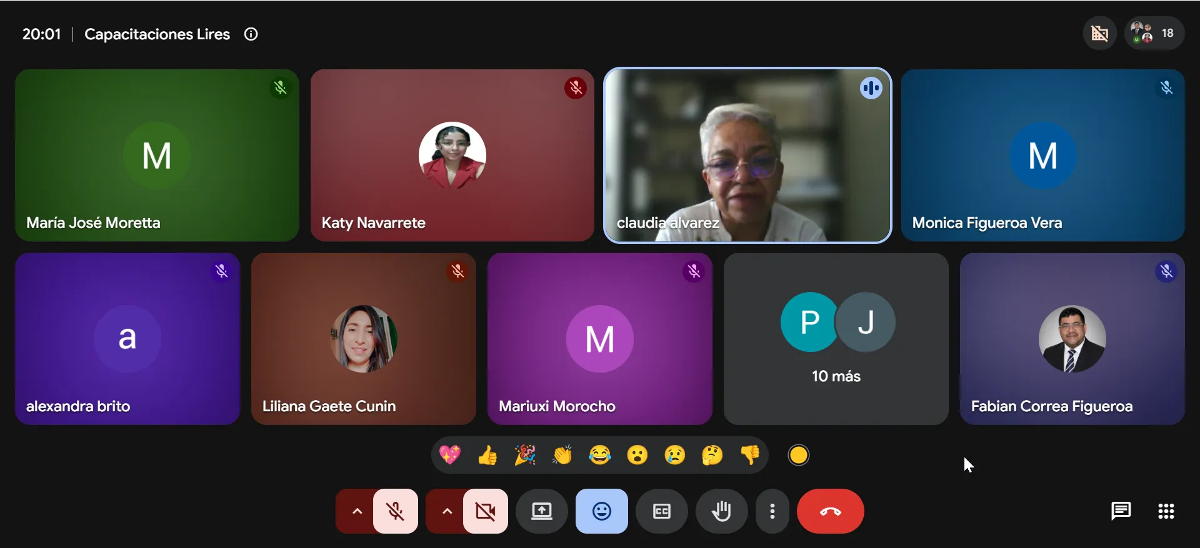1200x548 pixels.
Task: Send the surprised face reaction
Action: (x=637, y=455)
